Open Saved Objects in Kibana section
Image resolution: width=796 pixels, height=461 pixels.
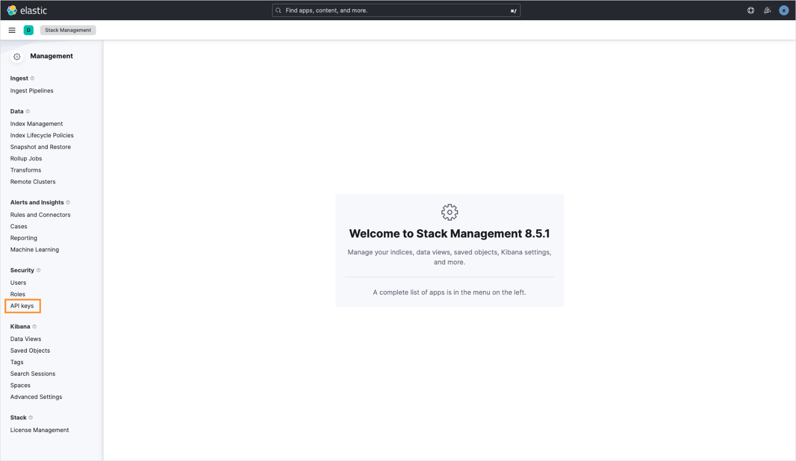[x=30, y=351]
